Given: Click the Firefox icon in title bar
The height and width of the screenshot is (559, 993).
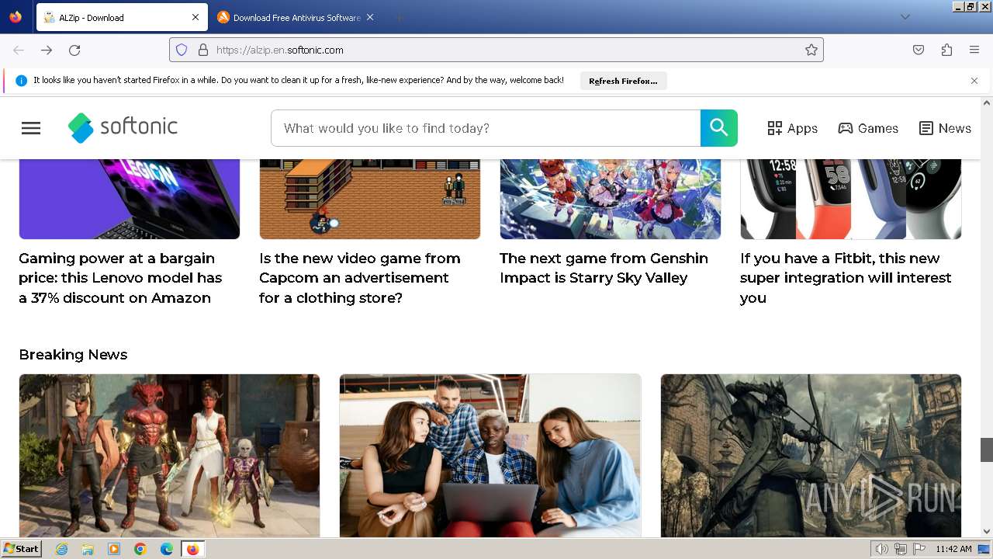Looking at the screenshot, I should [x=16, y=17].
